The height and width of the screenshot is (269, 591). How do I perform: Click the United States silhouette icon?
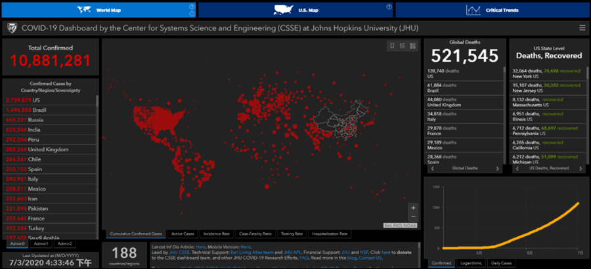click(x=284, y=10)
